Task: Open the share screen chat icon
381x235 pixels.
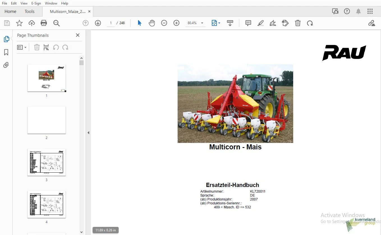Action: pyautogui.click(x=335, y=11)
